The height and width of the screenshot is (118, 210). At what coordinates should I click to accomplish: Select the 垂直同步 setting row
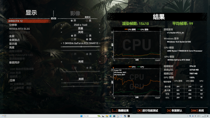[14, 62]
